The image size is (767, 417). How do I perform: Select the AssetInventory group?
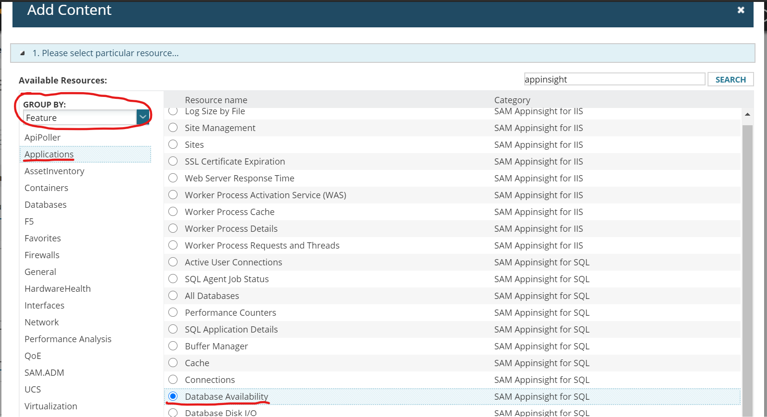point(54,171)
